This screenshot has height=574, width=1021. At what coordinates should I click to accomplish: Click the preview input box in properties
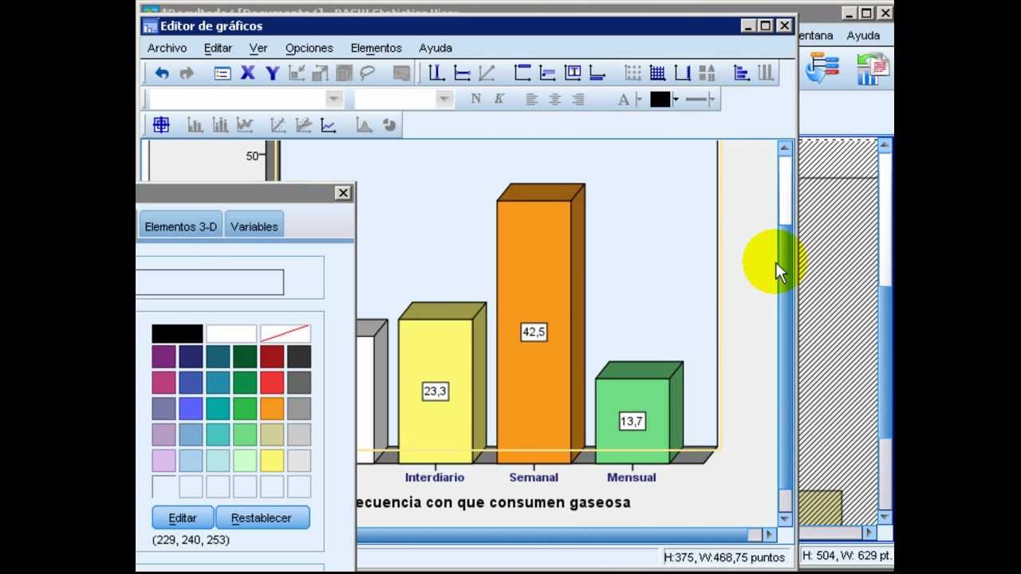(210, 282)
